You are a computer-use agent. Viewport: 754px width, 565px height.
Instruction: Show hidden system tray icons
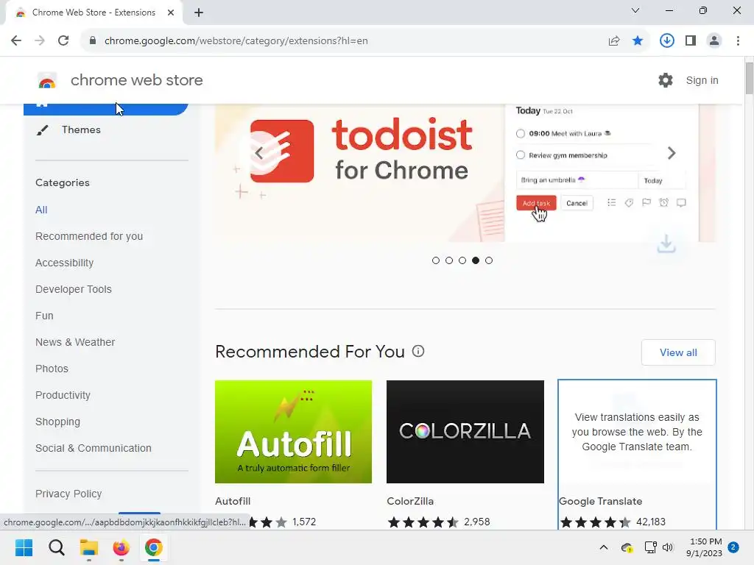(604, 547)
